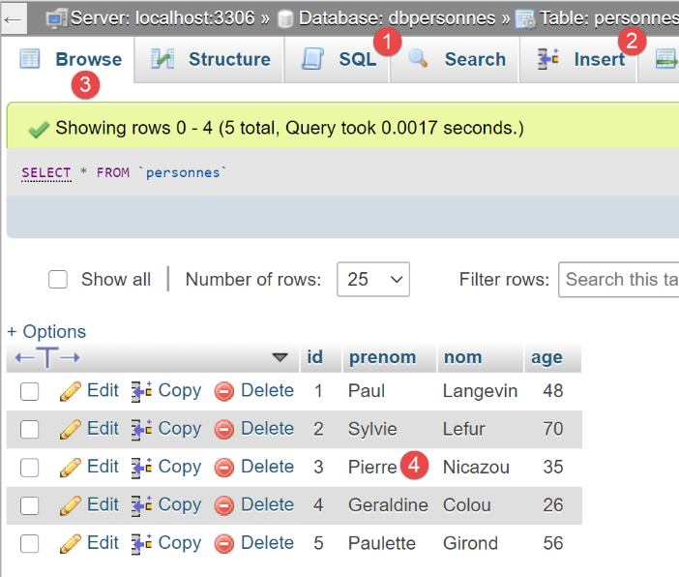Expand the + Options link

pyautogui.click(x=46, y=331)
